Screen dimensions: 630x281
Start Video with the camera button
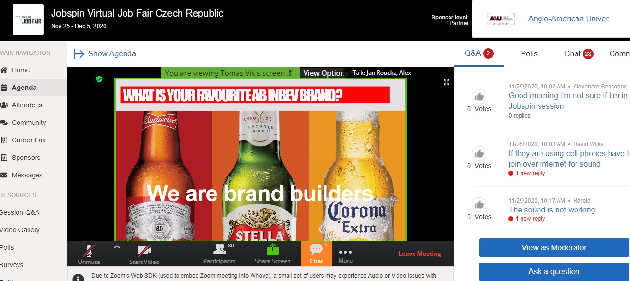[x=144, y=254]
